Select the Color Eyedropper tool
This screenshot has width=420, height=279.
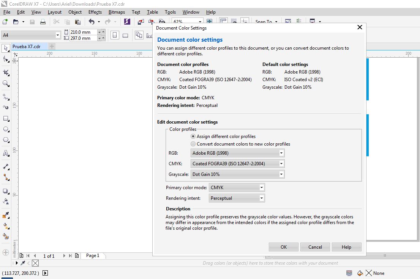(6, 215)
